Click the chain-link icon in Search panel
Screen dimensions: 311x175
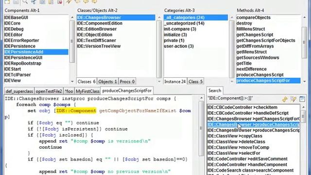point(285,99)
